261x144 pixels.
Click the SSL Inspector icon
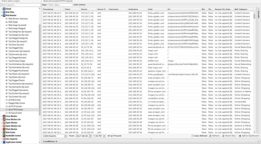click(4, 139)
